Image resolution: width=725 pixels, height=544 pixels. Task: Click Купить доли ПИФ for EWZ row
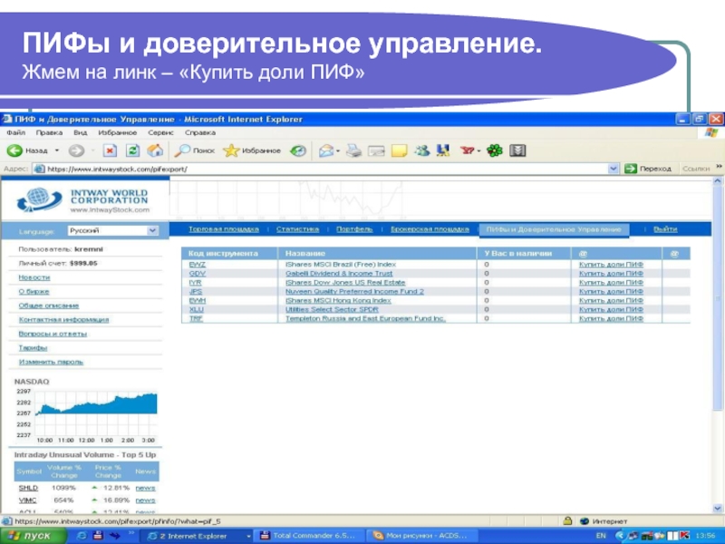(611, 264)
